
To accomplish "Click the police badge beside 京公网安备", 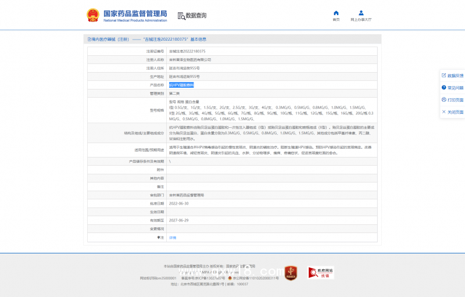I will coord(230,278).
